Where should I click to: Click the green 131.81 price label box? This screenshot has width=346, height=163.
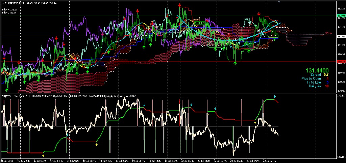pyautogui.click(x=199, y=23)
